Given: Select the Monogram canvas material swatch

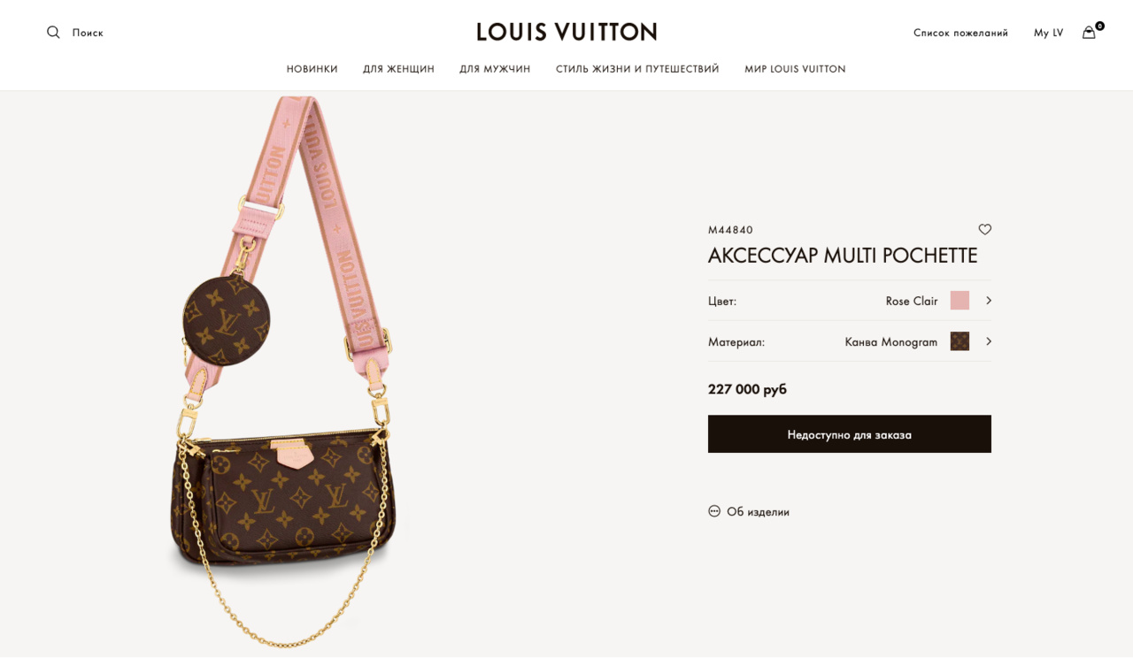Looking at the screenshot, I should 960,341.
